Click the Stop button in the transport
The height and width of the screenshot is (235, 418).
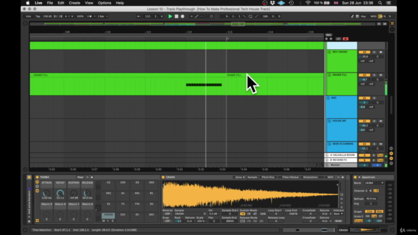coord(176,16)
